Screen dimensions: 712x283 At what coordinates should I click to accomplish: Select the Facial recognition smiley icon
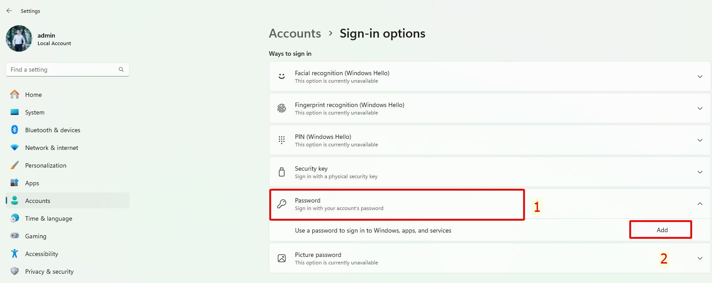click(281, 76)
